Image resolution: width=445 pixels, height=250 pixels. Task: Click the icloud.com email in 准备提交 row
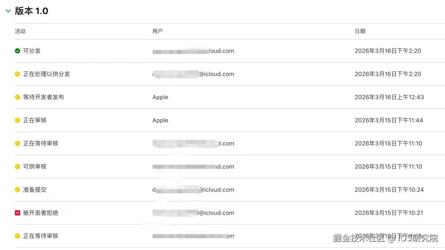193,190
